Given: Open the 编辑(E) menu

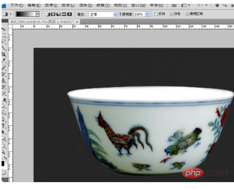Looking at the screenshot, I should click(x=34, y=5).
